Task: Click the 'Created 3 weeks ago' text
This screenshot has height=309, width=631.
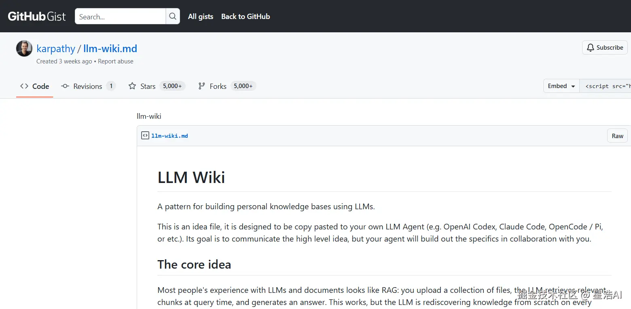Action: tap(64, 61)
